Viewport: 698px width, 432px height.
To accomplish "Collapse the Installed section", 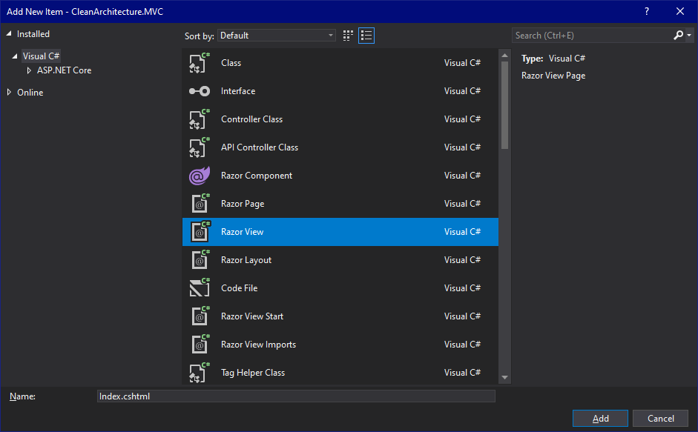I will point(8,34).
